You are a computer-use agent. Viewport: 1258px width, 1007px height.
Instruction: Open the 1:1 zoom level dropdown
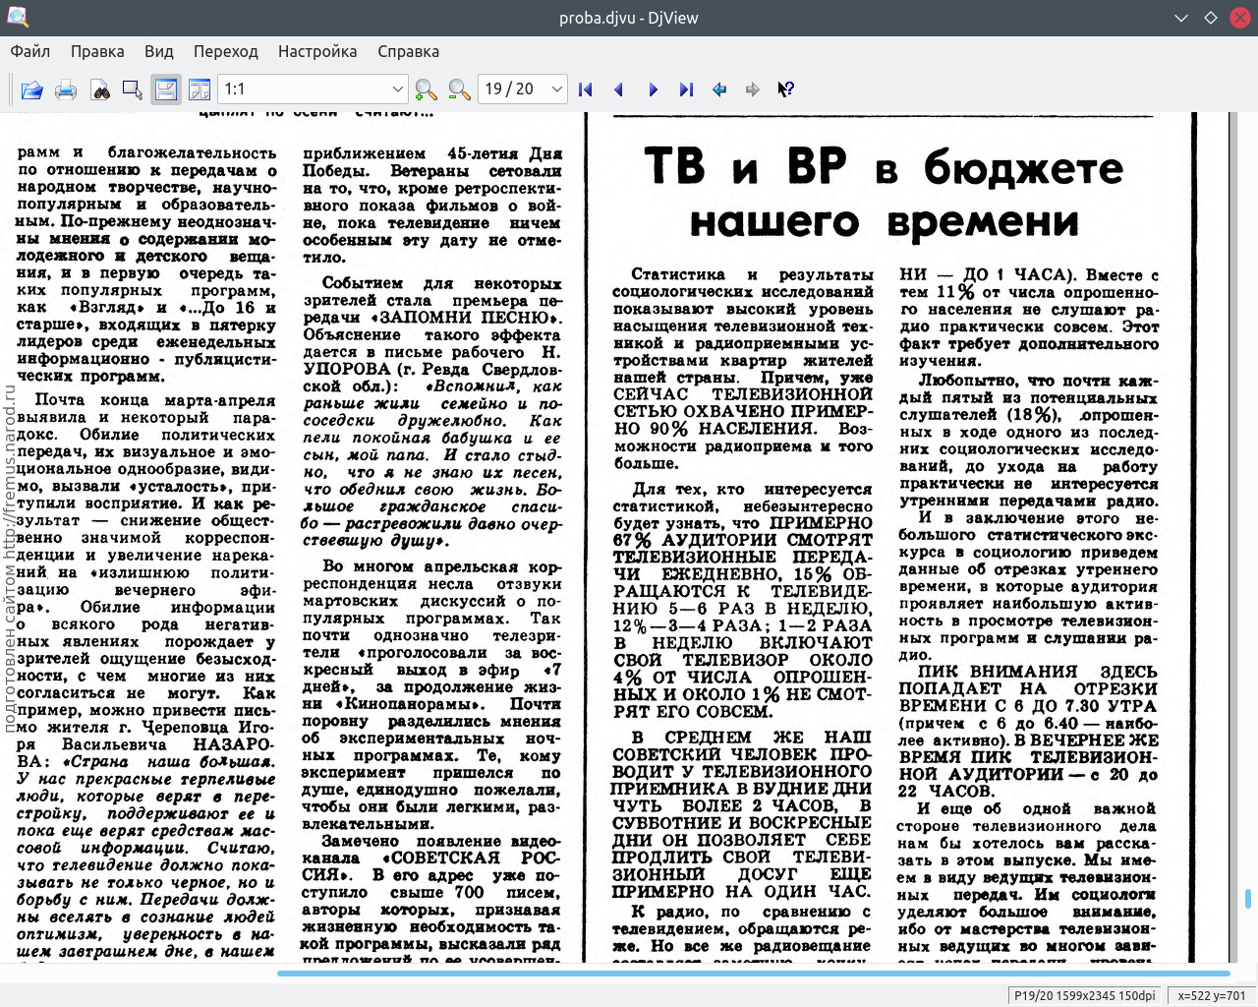(x=313, y=89)
